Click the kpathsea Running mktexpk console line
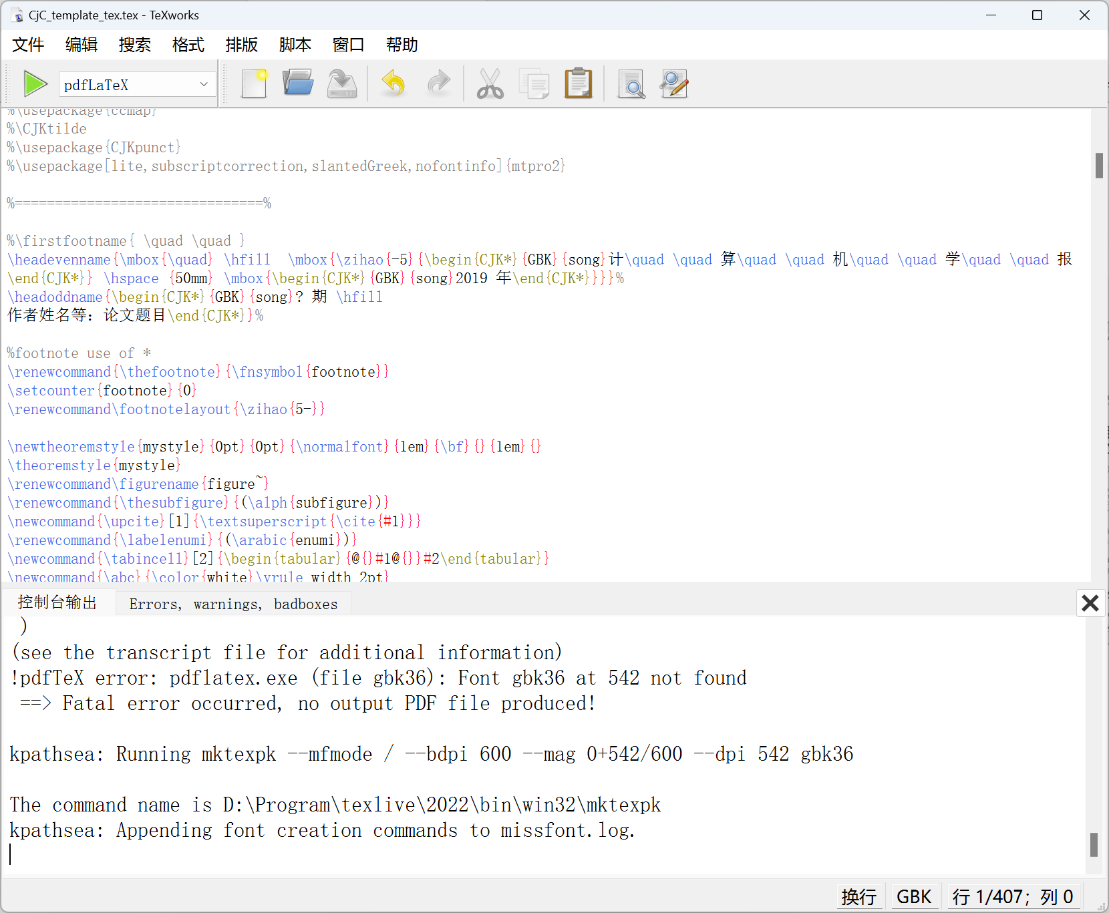The width and height of the screenshot is (1109, 913). click(432, 754)
